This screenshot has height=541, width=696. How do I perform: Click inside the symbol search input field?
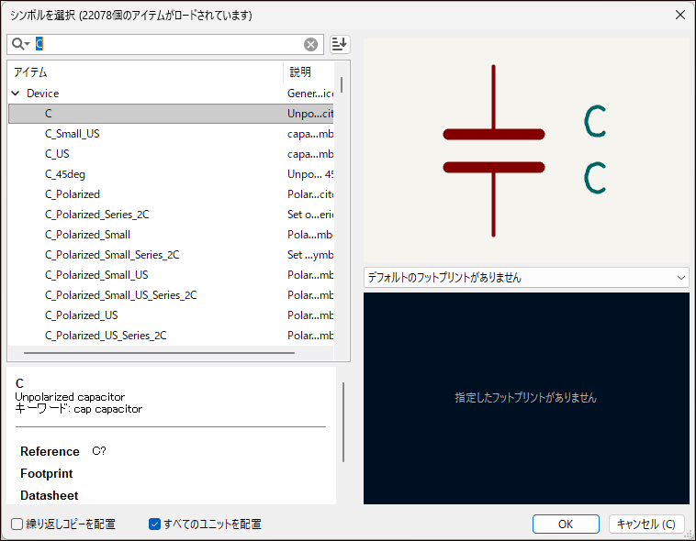[165, 44]
